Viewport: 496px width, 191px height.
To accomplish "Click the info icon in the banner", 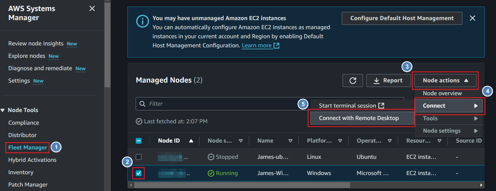I will [143, 21].
